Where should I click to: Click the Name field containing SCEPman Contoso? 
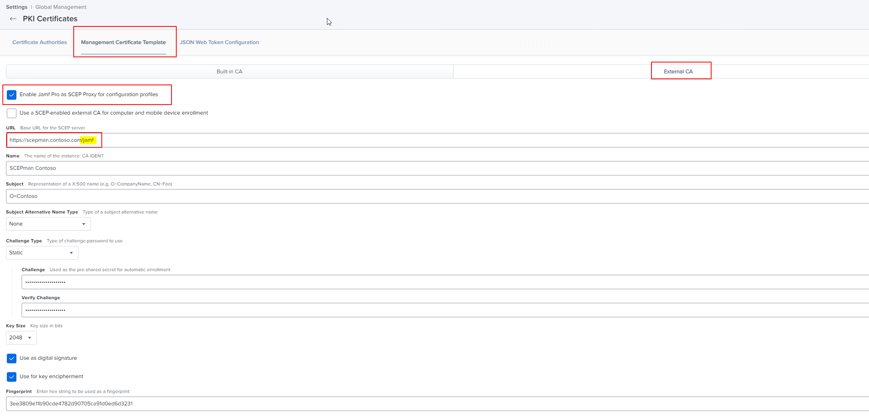point(438,168)
